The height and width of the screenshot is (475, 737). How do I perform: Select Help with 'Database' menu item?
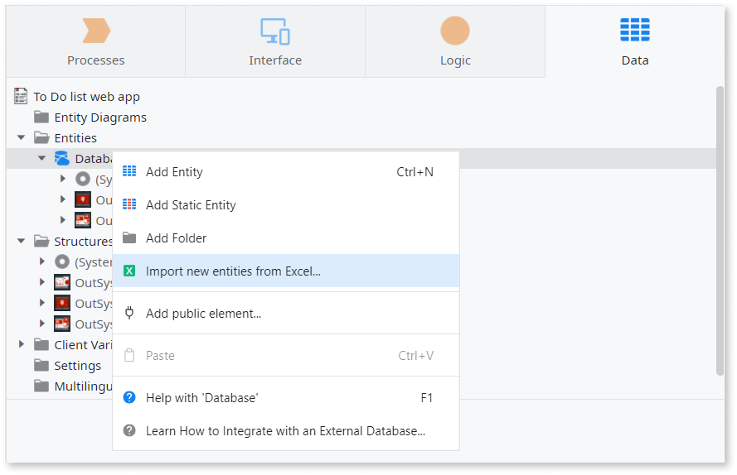click(202, 398)
